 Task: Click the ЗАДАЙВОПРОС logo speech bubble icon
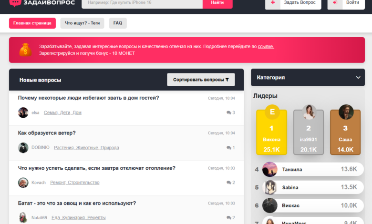(15, 3)
